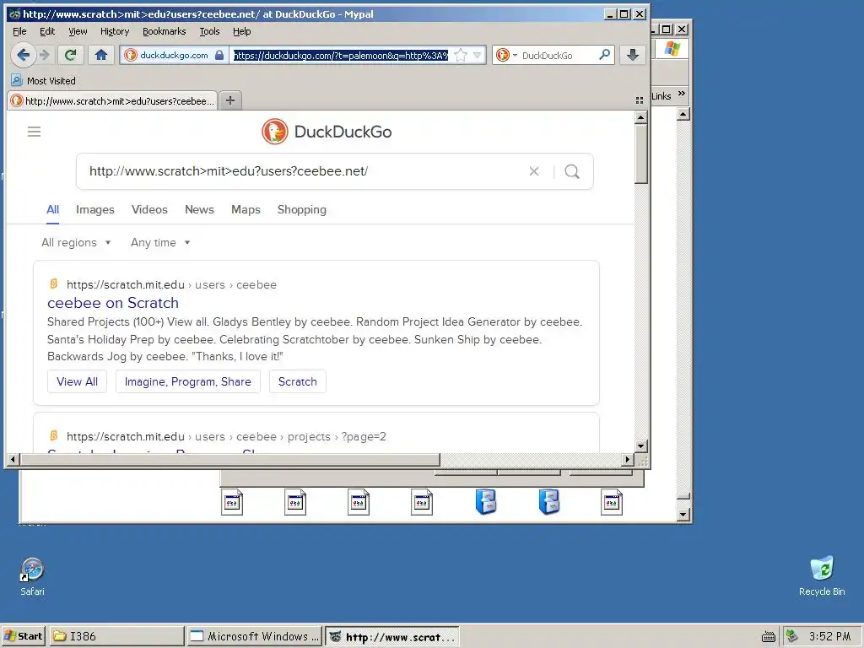Click in the DuckDuckGo search query field
This screenshot has height=648, width=864.
303,171
